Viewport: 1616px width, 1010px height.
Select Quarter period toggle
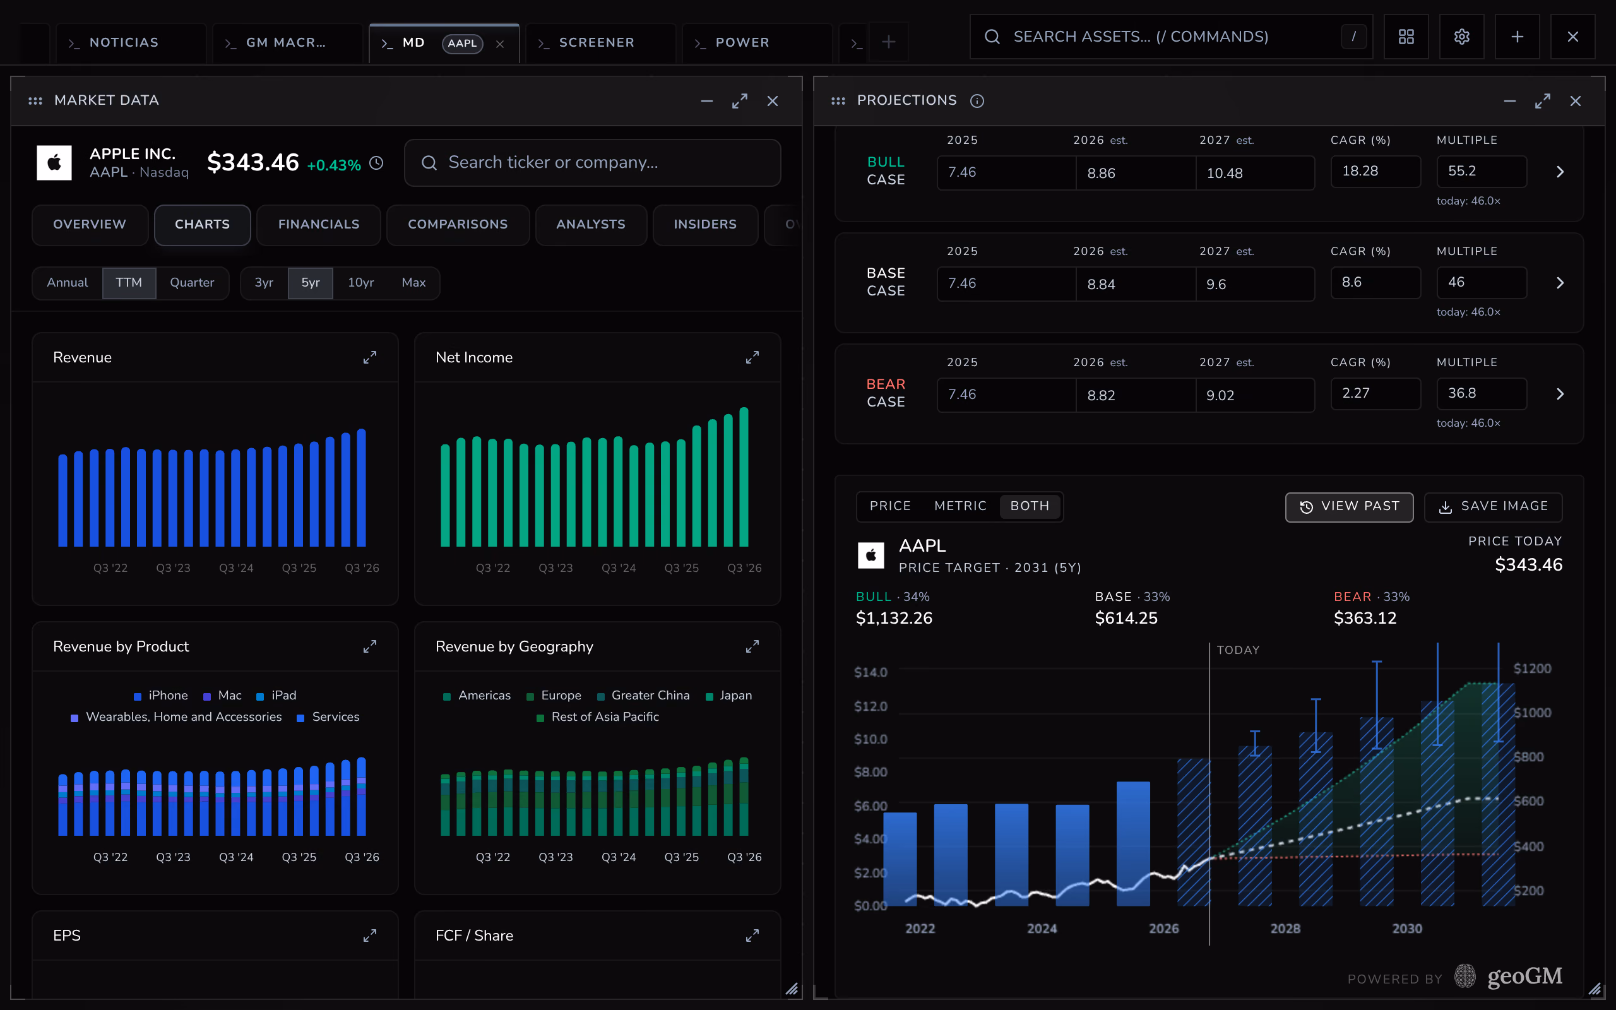coord(193,283)
